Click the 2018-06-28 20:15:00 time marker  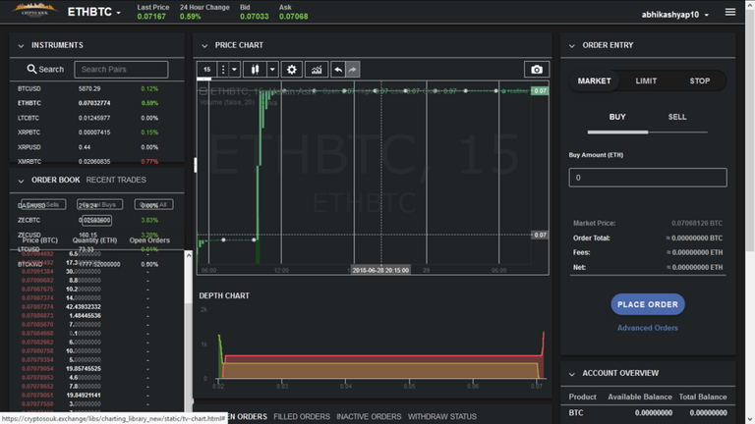coord(380,270)
